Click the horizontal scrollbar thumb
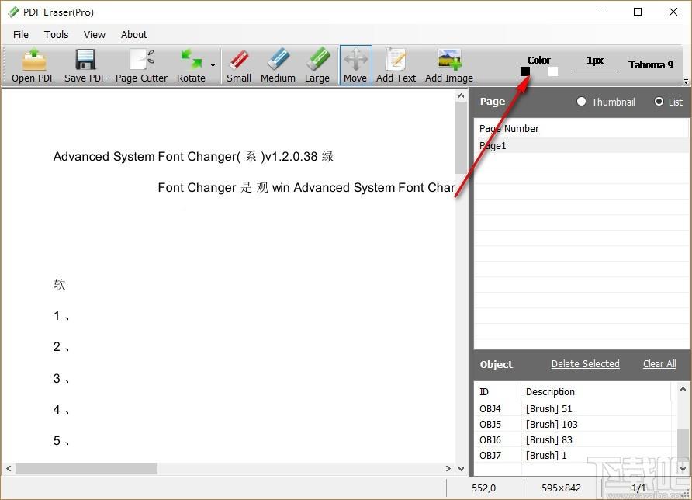Image resolution: width=692 pixels, height=500 pixels. 87,468
